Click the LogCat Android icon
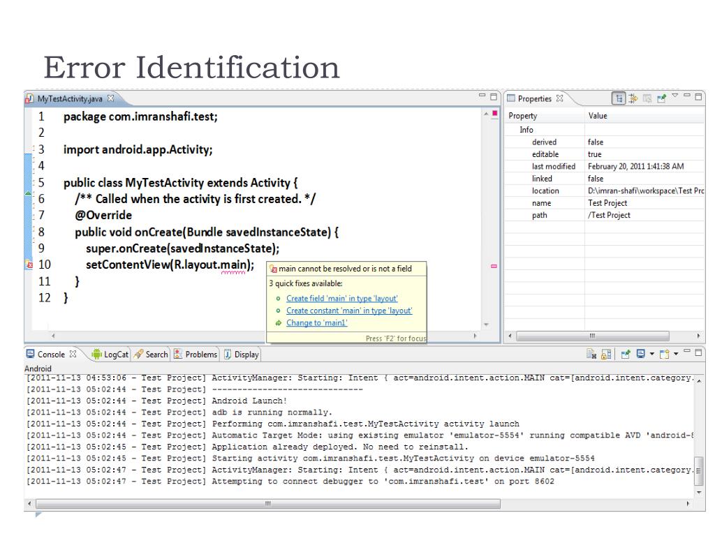 click(96, 354)
